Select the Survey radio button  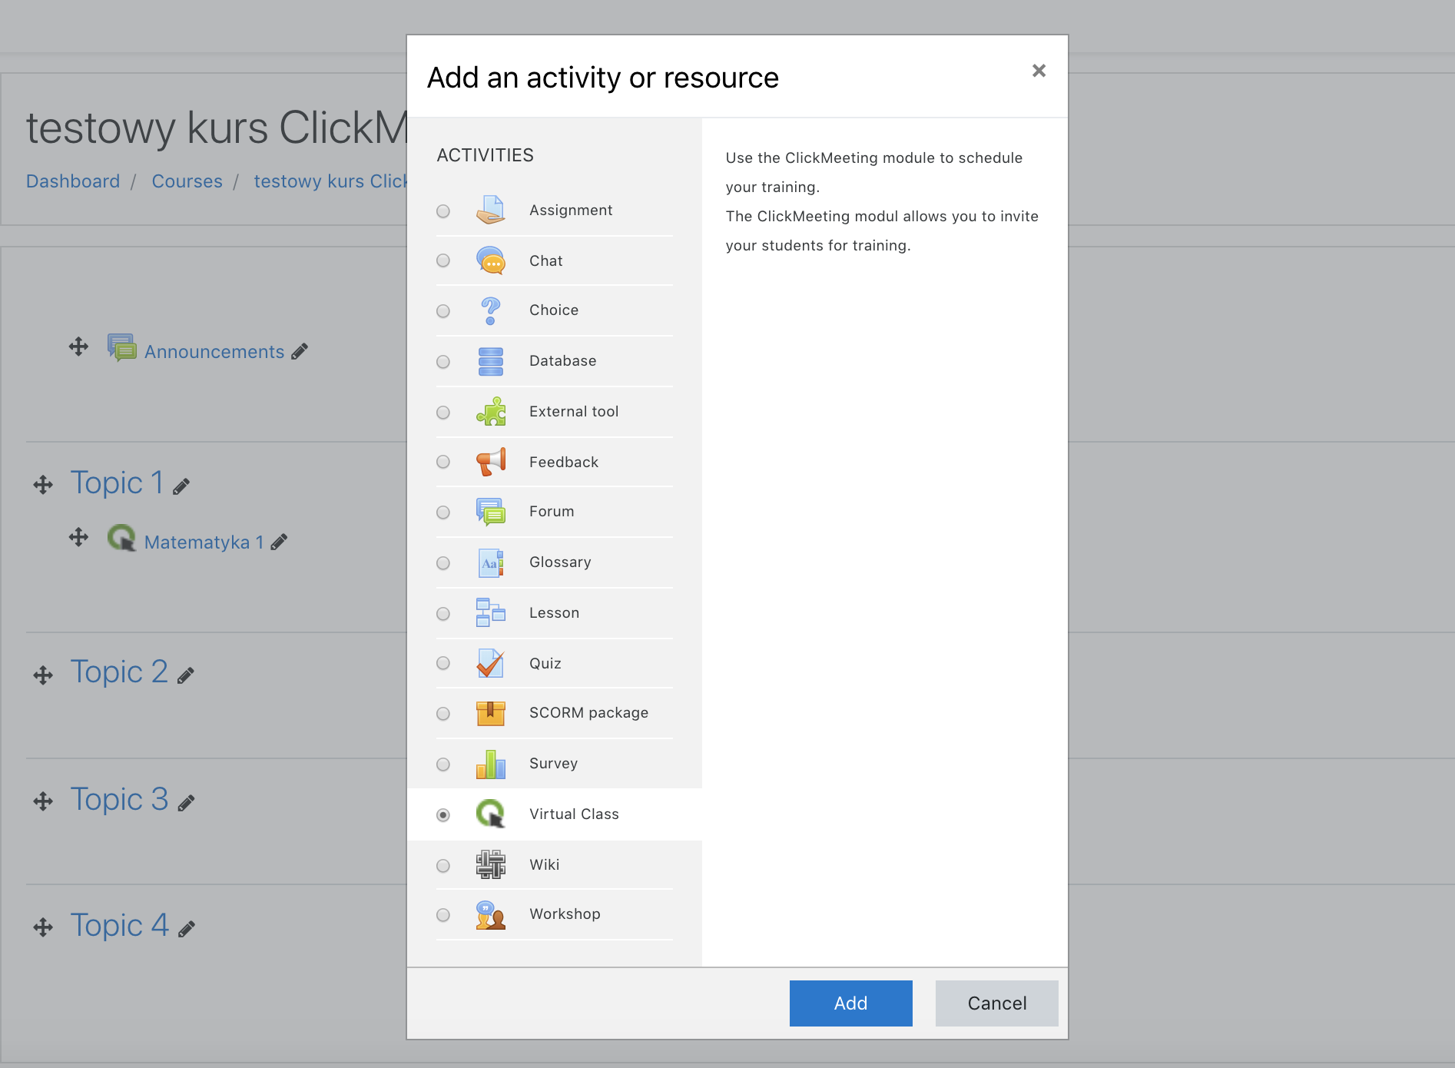click(443, 764)
